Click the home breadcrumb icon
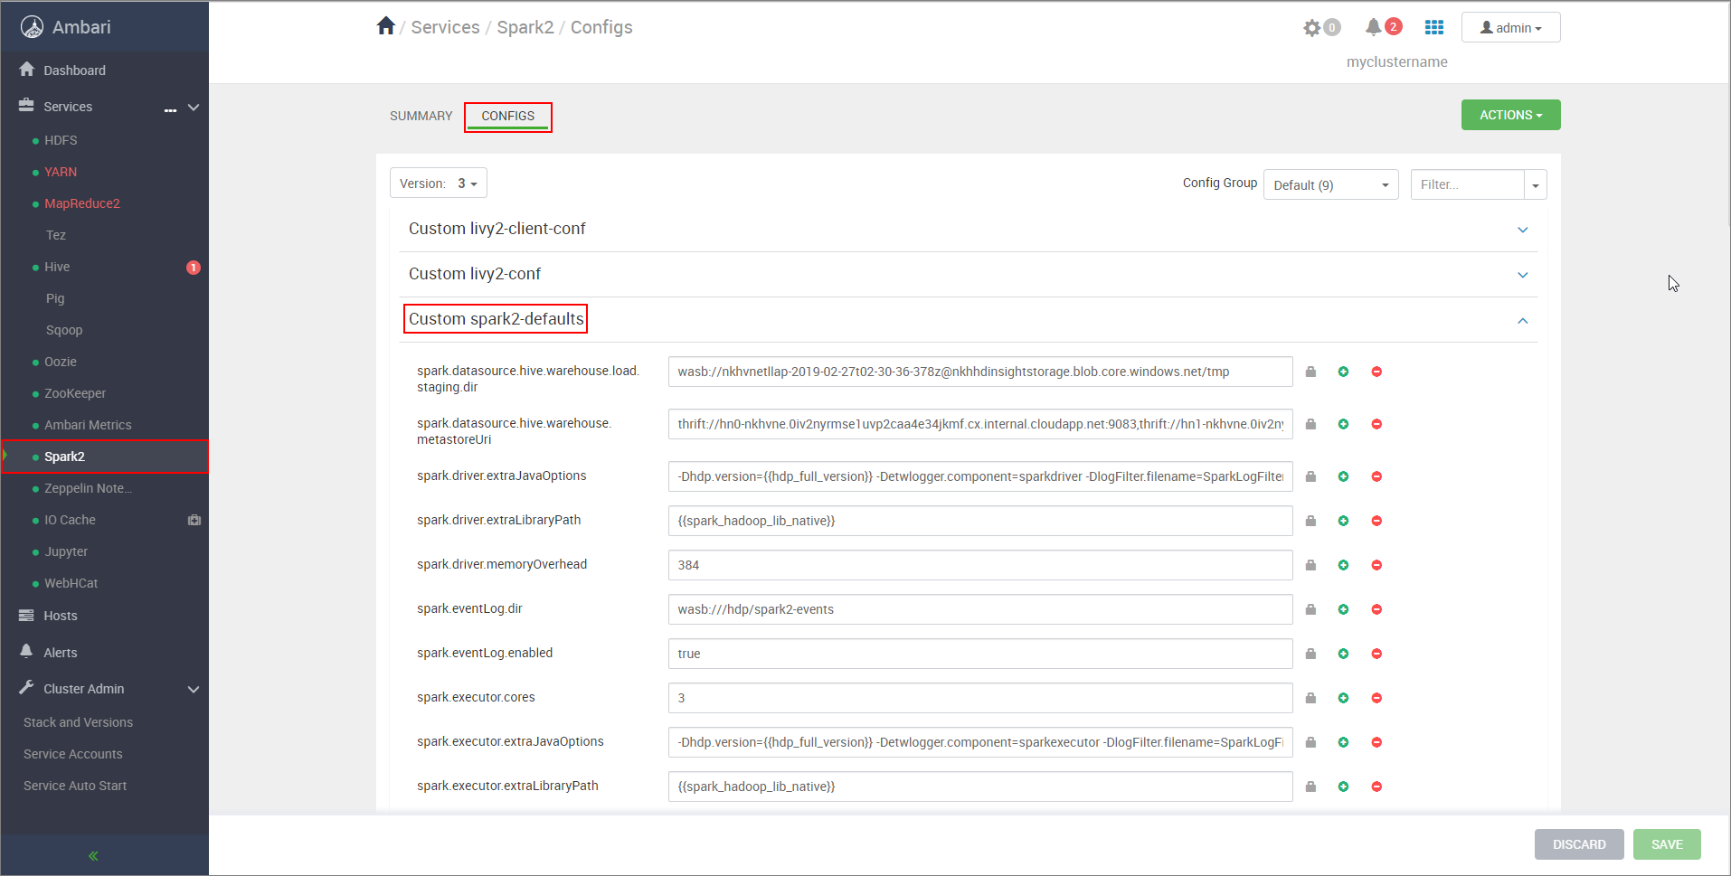The image size is (1731, 876). pyautogui.click(x=386, y=24)
